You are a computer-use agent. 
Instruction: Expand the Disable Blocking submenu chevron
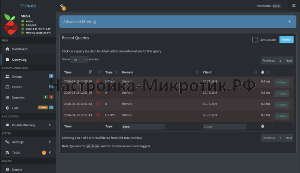tap(50, 125)
